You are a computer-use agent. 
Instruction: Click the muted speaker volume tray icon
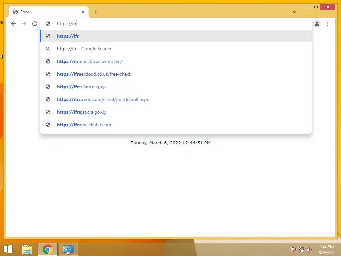[310, 250]
